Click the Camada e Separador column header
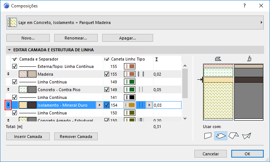 pos(39,59)
